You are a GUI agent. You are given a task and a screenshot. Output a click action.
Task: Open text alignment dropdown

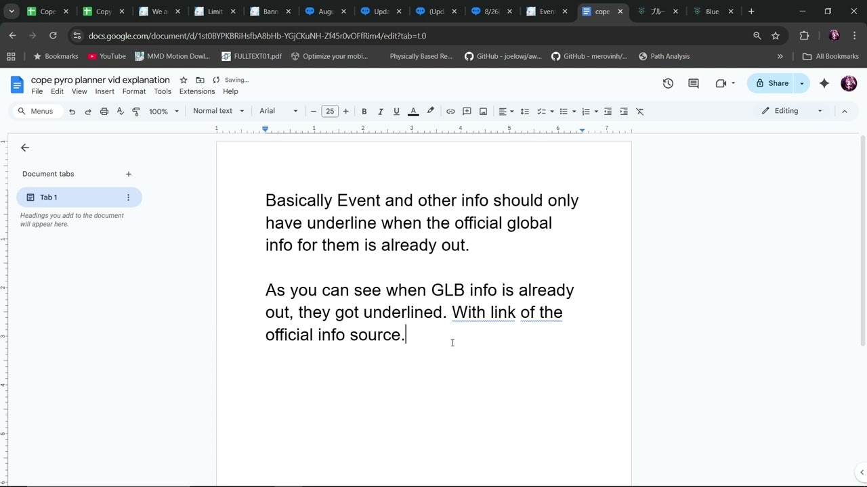coord(506,112)
